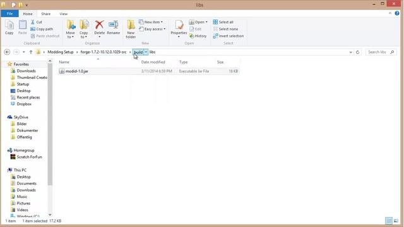Open Videos under This PC

coord(23,210)
